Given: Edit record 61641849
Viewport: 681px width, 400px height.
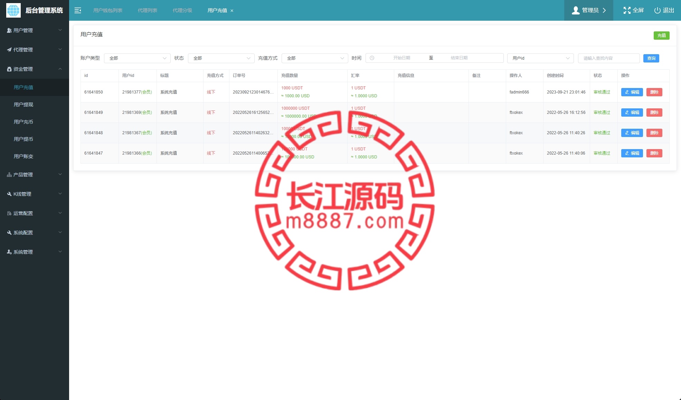Looking at the screenshot, I should pyautogui.click(x=632, y=113).
